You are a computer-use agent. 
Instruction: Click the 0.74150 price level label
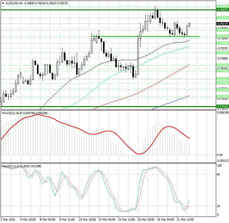223,79
